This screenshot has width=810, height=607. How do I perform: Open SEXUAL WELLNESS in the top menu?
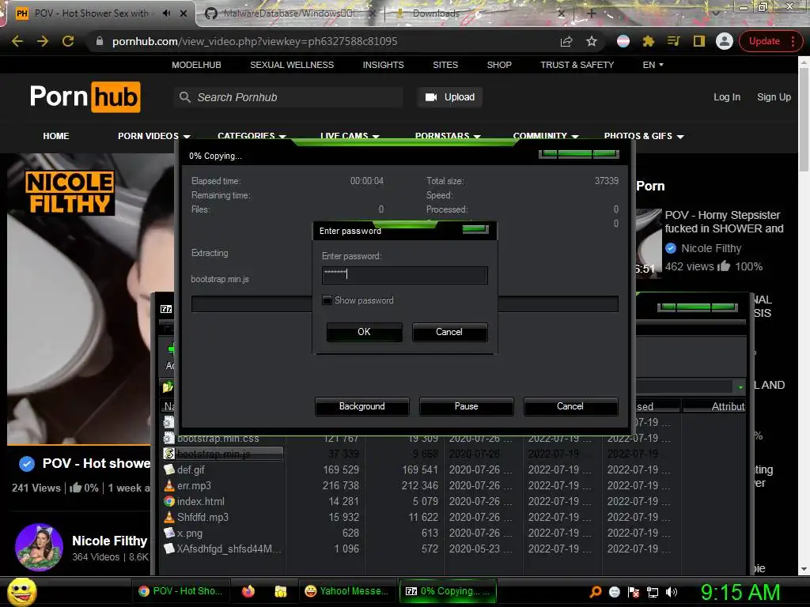(x=292, y=65)
